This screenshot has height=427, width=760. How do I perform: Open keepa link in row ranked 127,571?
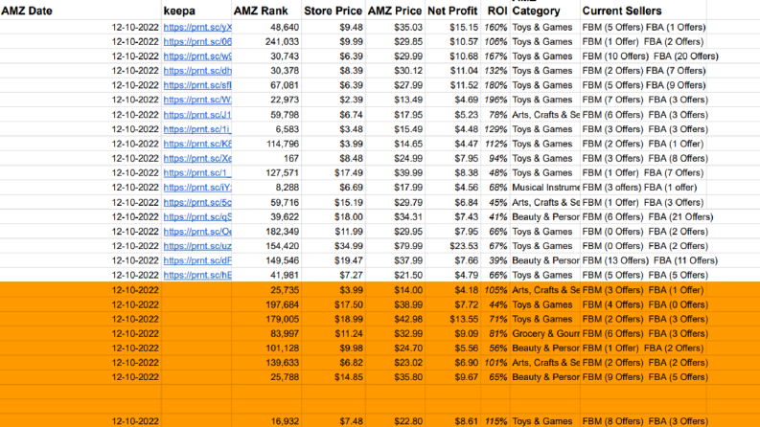coord(197,173)
